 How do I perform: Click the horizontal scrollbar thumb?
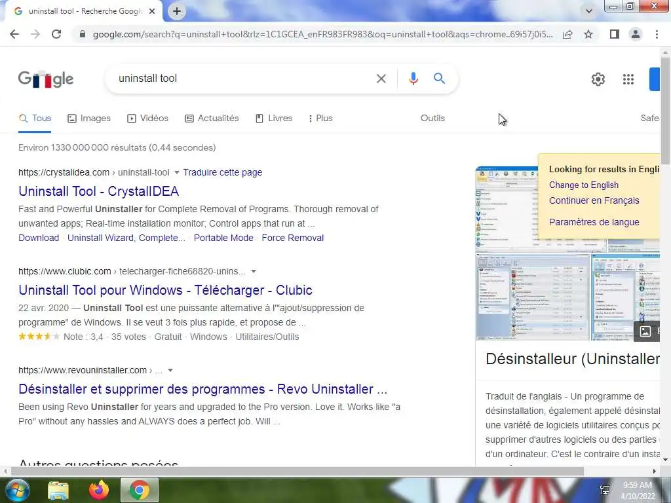tap(297, 472)
